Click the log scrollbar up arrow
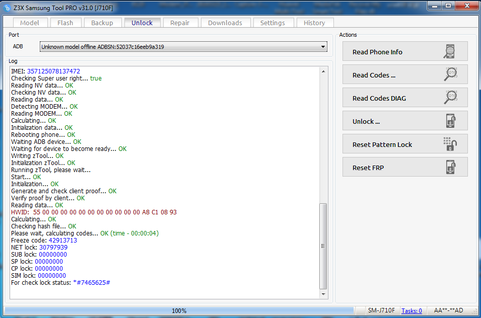Image resolution: width=481 pixels, height=318 pixels. (x=323, y=71)
